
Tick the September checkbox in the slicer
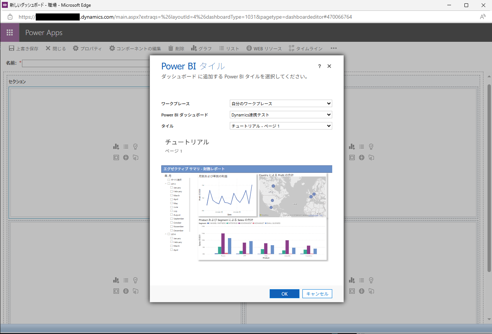(172, 219)
